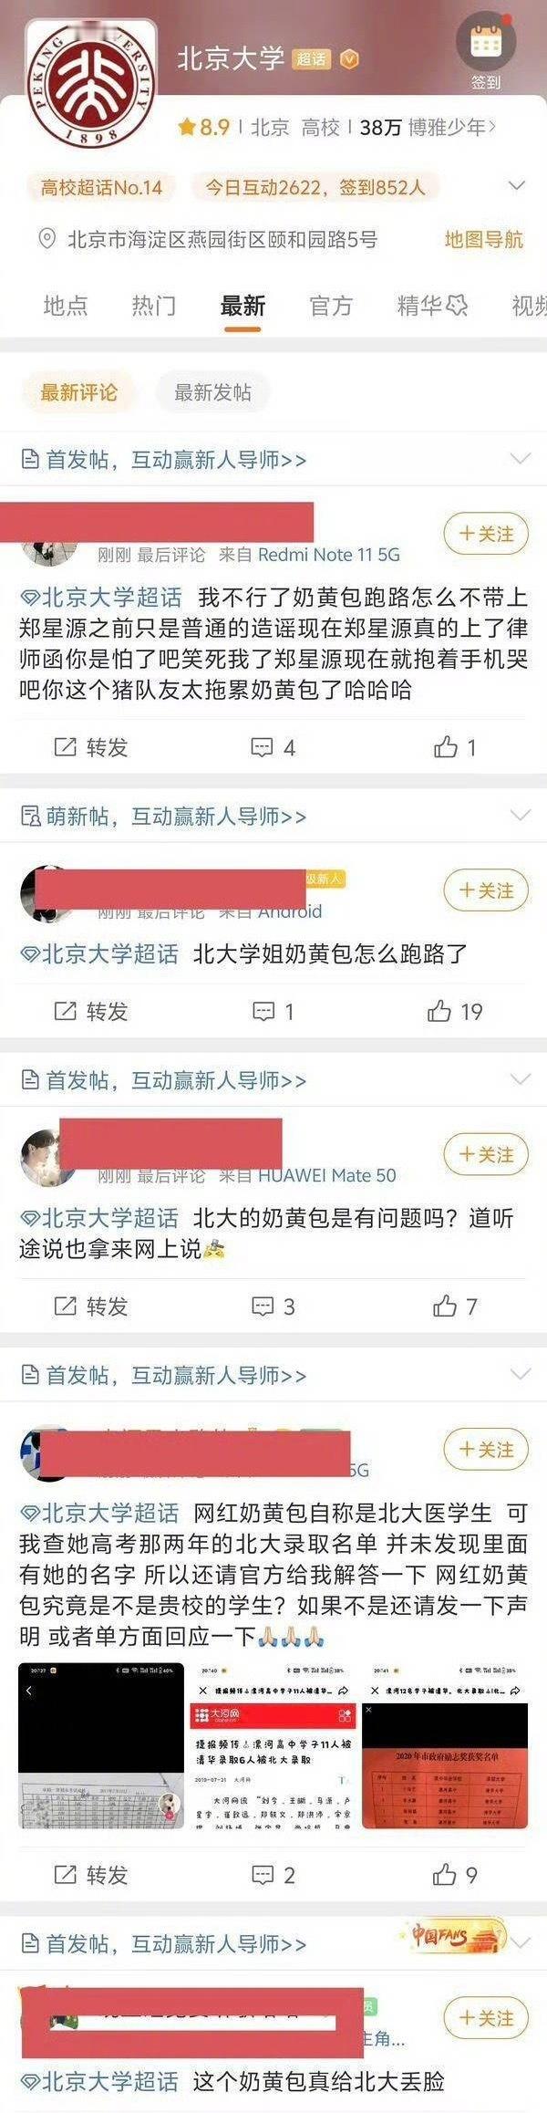The height and width of the screenshot is (2113, 547).
Task: Follow the Redmi Note 11 5G poster
Action: 486,534
